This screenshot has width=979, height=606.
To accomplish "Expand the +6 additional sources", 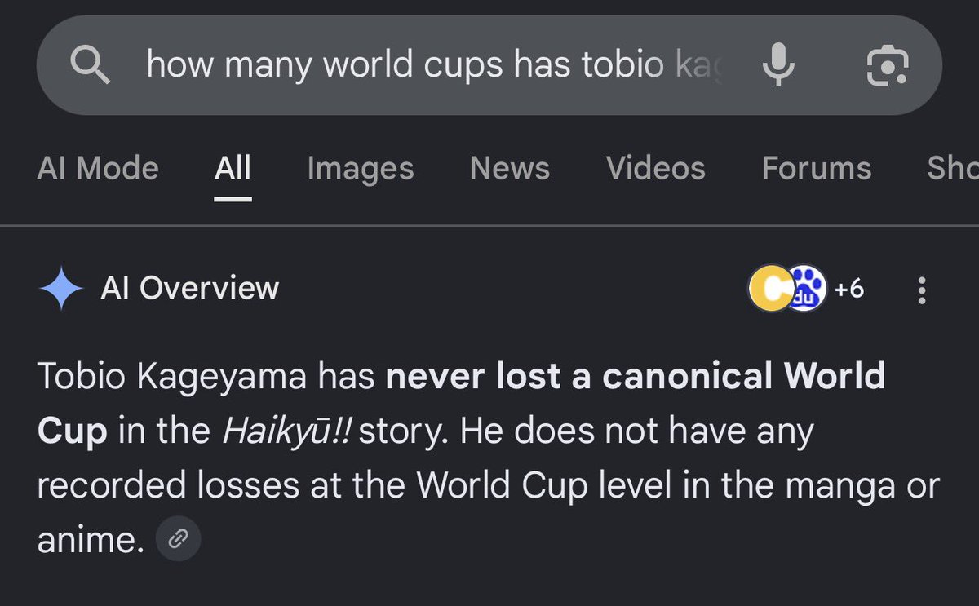I will (848, 289).
